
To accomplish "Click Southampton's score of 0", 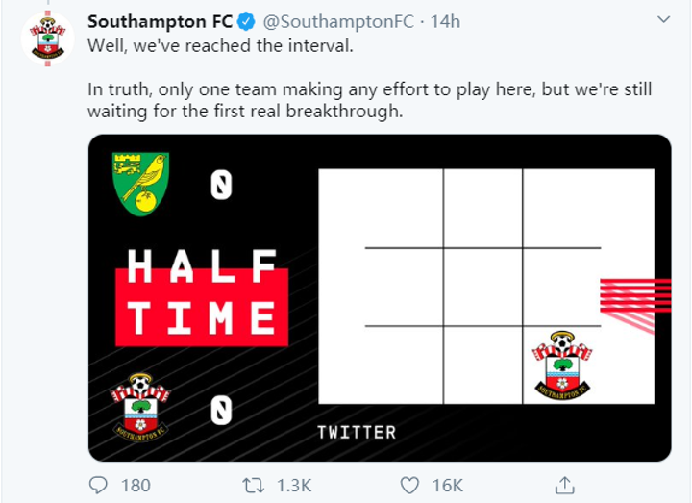I will [221, 410].
